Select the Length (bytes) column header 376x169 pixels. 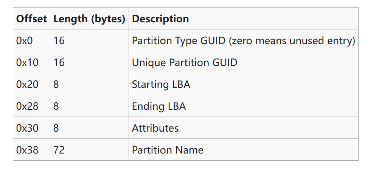click(89, 18)
